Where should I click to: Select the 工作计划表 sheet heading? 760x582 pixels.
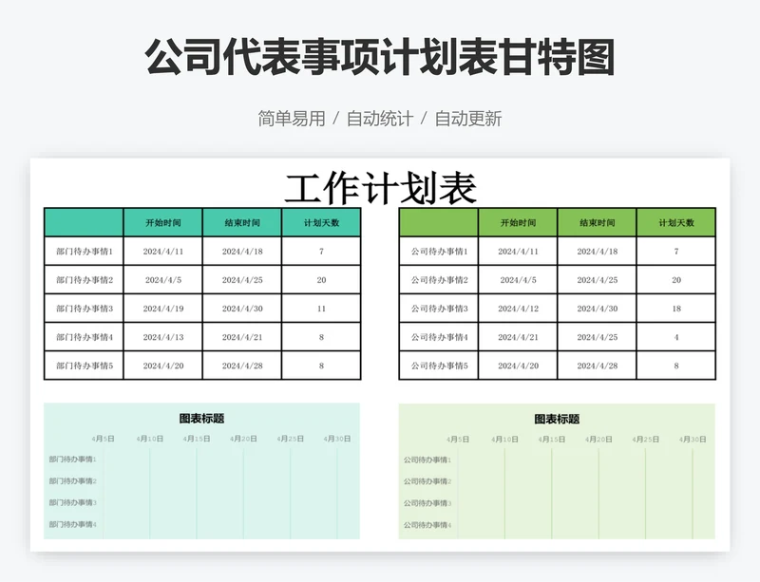point(381,188)
